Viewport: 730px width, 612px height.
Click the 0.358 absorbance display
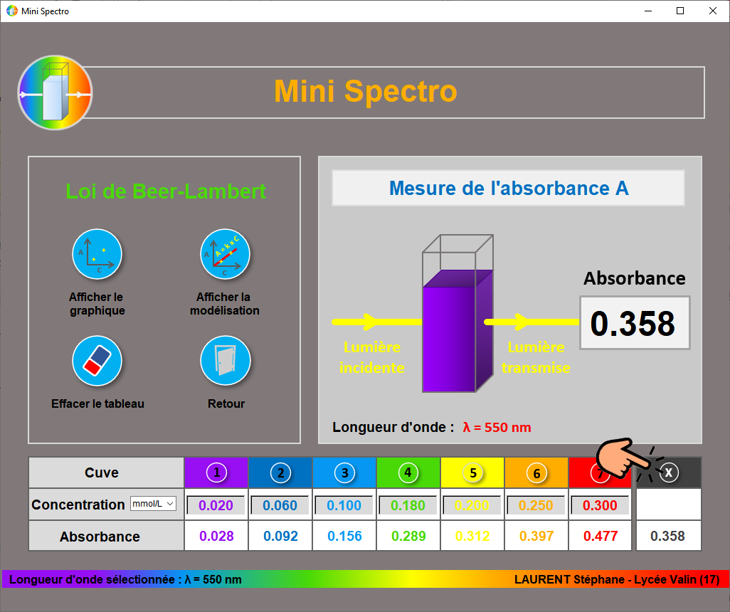635,323
